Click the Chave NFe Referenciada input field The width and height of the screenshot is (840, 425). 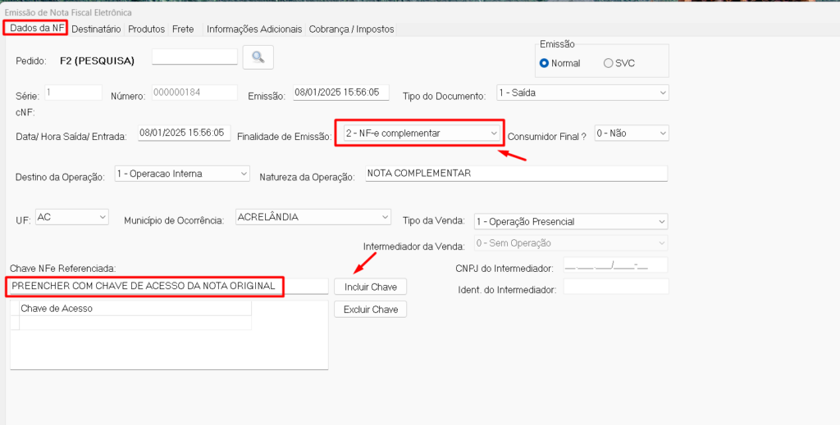(164, 287)
